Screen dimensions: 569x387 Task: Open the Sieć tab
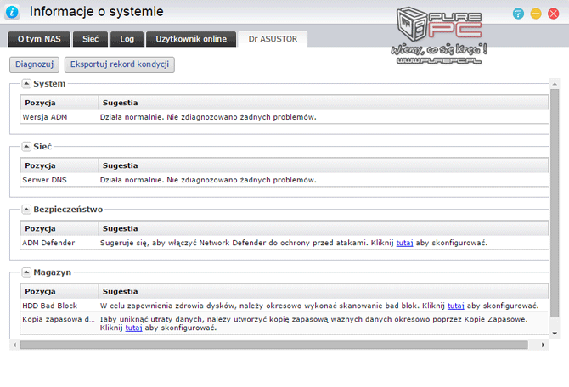pyautogui.click(x=90, y=39)
